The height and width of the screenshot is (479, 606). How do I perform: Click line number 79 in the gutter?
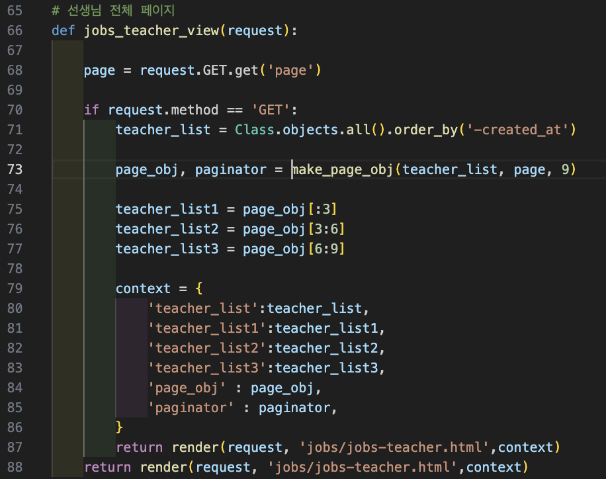(x=15, y=288)
